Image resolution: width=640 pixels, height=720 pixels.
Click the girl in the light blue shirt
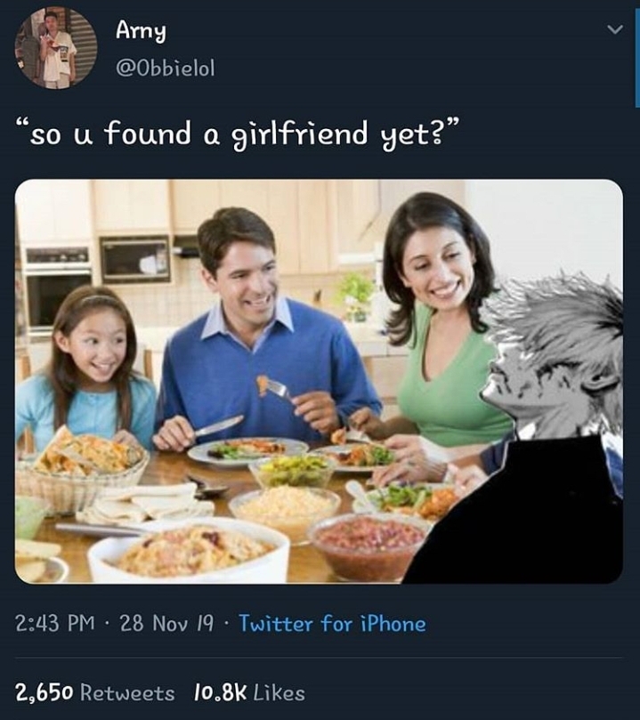[x=85, y=374]
